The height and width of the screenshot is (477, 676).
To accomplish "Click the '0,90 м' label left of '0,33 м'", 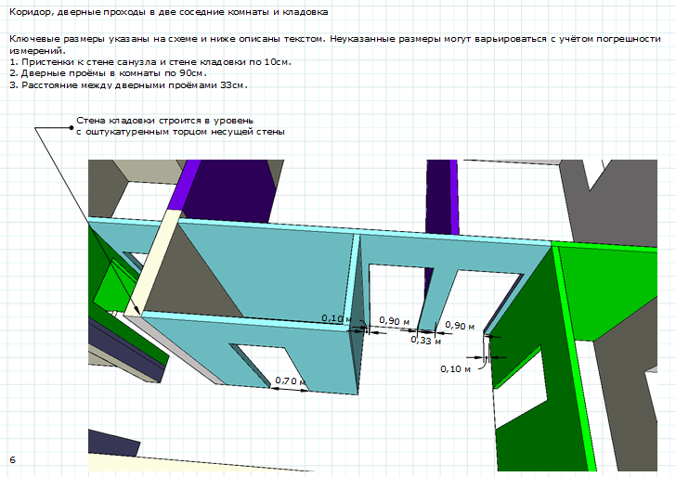I will (x=394, y=320).
